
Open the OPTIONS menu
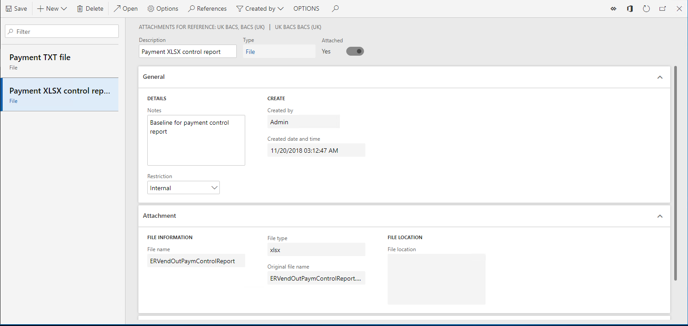[x=306, y=8]
